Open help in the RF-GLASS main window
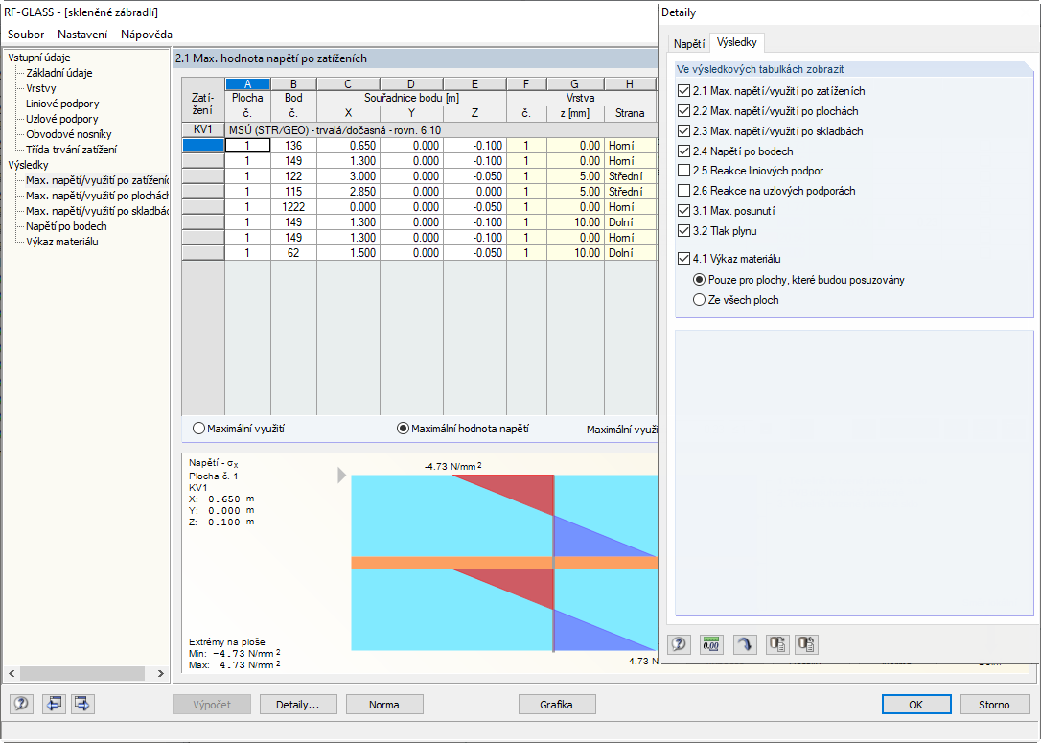1041x743 pixels. [x=21, y=704]
